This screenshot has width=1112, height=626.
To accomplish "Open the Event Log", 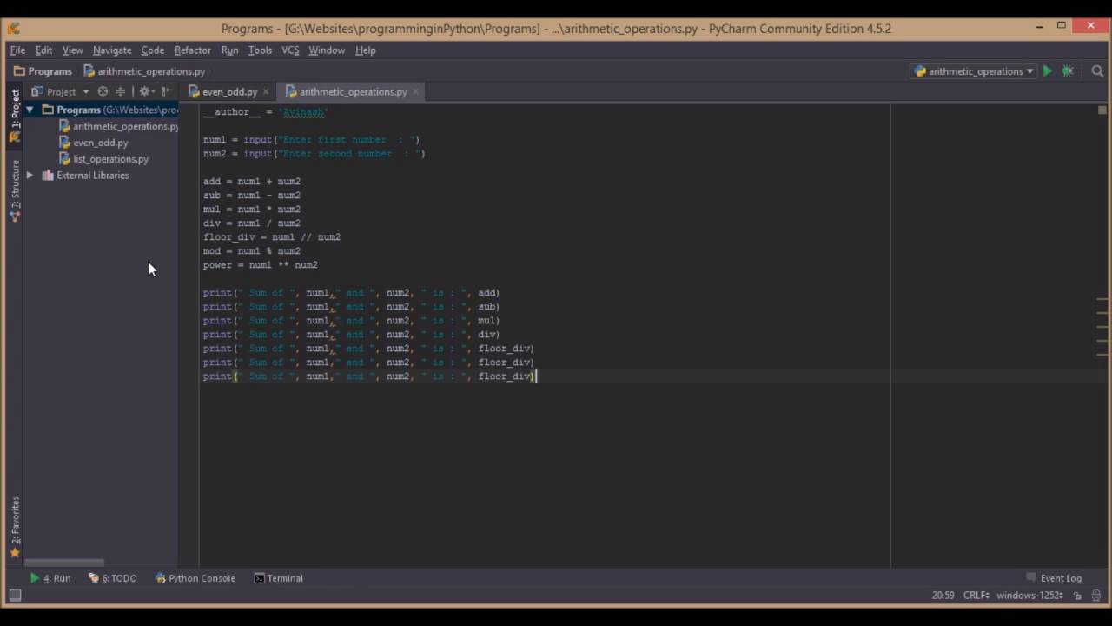I will point(1054,578).
